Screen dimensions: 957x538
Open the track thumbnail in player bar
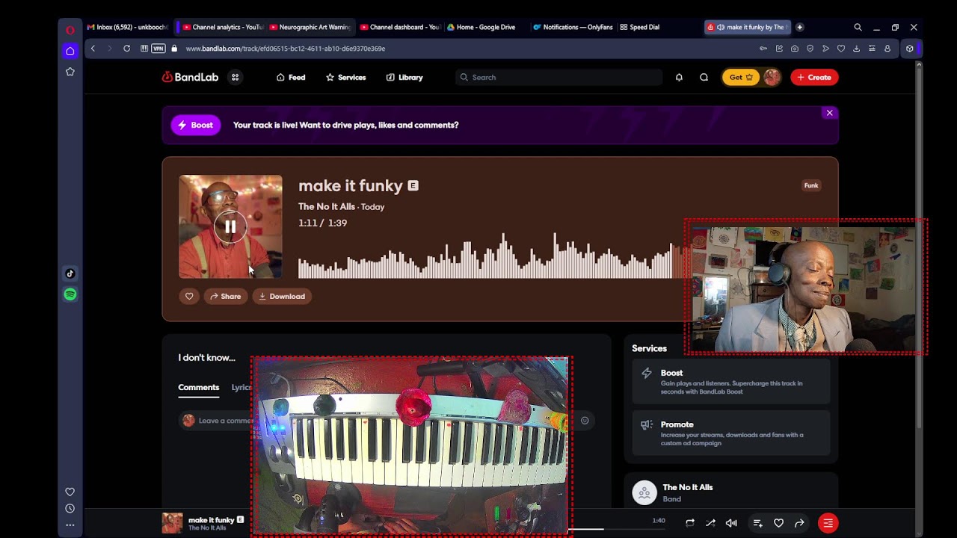172,523
